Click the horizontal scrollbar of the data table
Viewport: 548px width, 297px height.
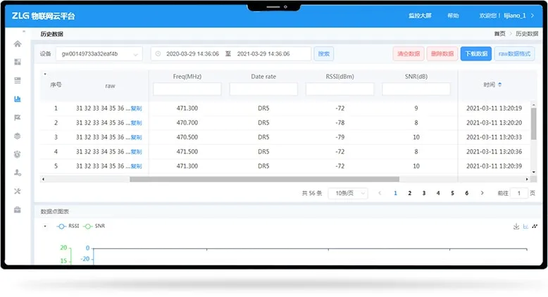[x=264, y=179]
